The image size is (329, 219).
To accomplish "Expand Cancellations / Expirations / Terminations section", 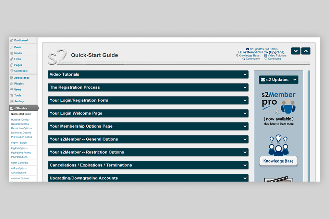I will [148, 165].
